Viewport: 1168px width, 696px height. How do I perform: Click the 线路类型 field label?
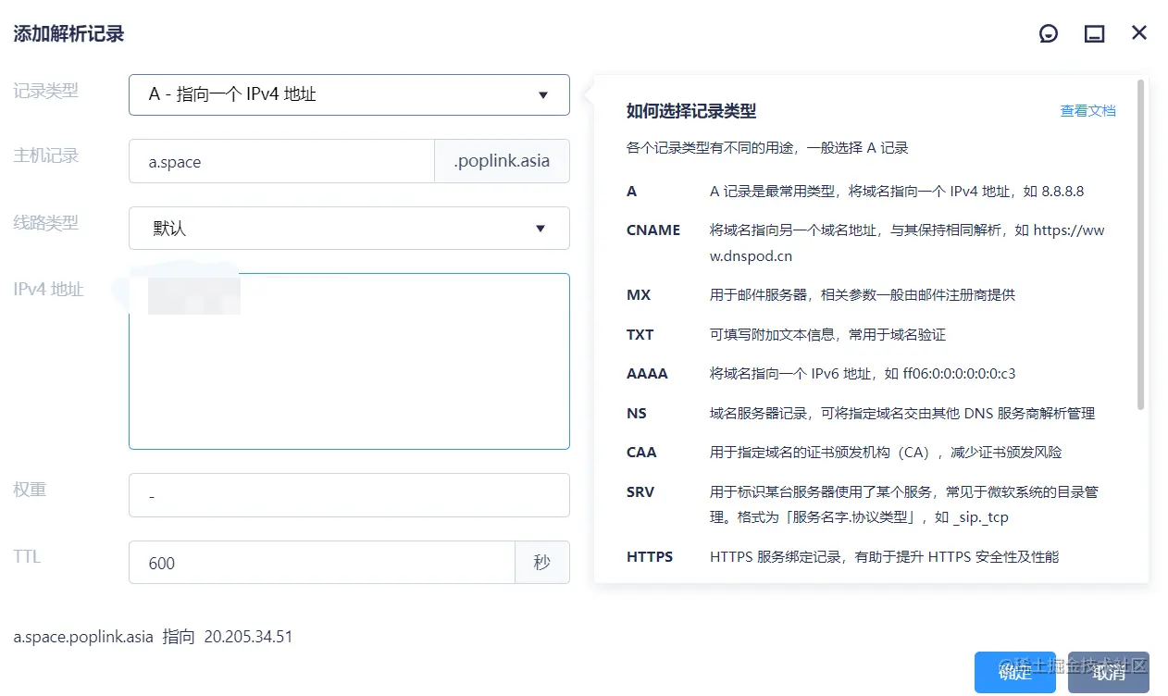pyautogui.click(x=45, y=223)
